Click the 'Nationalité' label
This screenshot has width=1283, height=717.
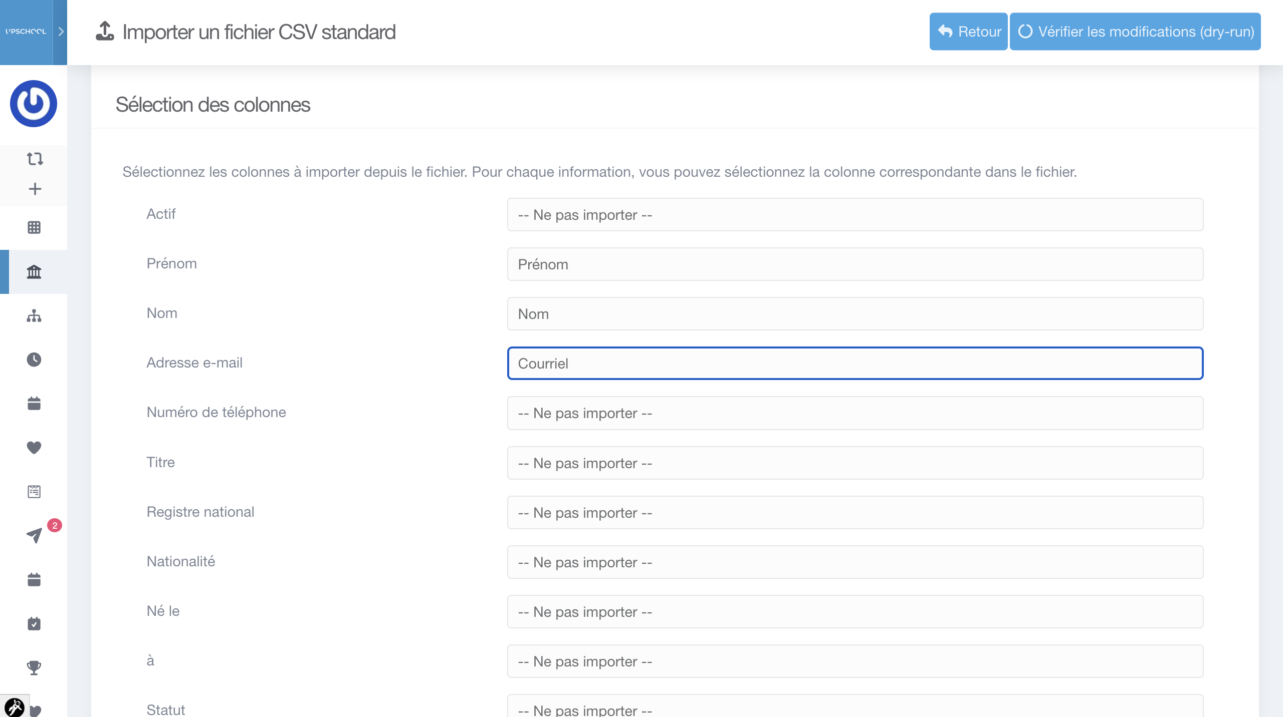181,561
